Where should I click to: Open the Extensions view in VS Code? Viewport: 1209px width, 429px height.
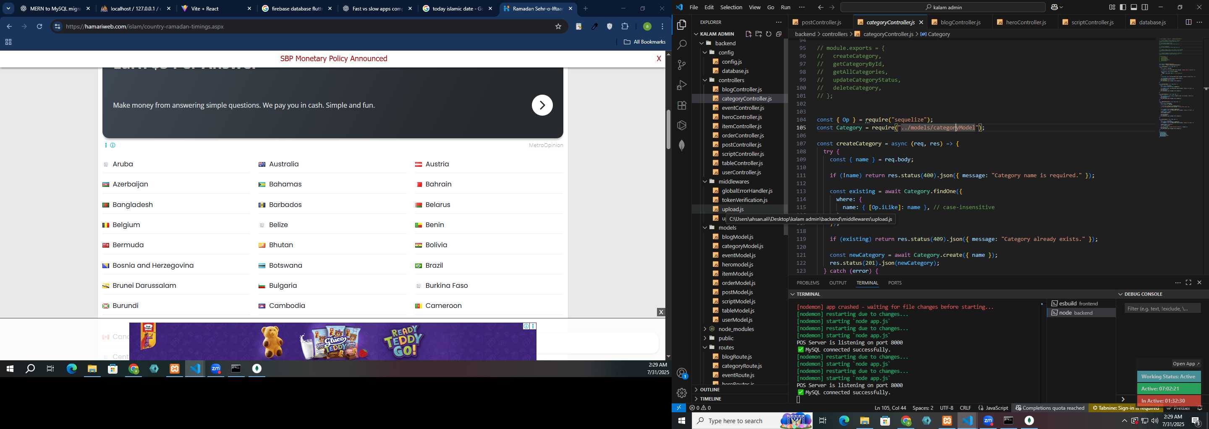pos(681,106)
